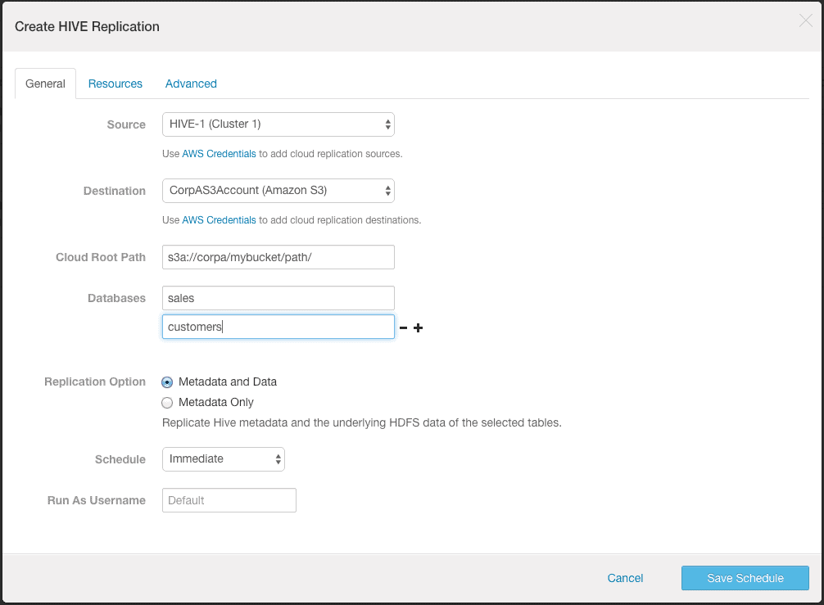The height and width of the screenshot is (605, 824).
Task: Click the Cloud Root Path input field
Action: [x=278, y=256]
